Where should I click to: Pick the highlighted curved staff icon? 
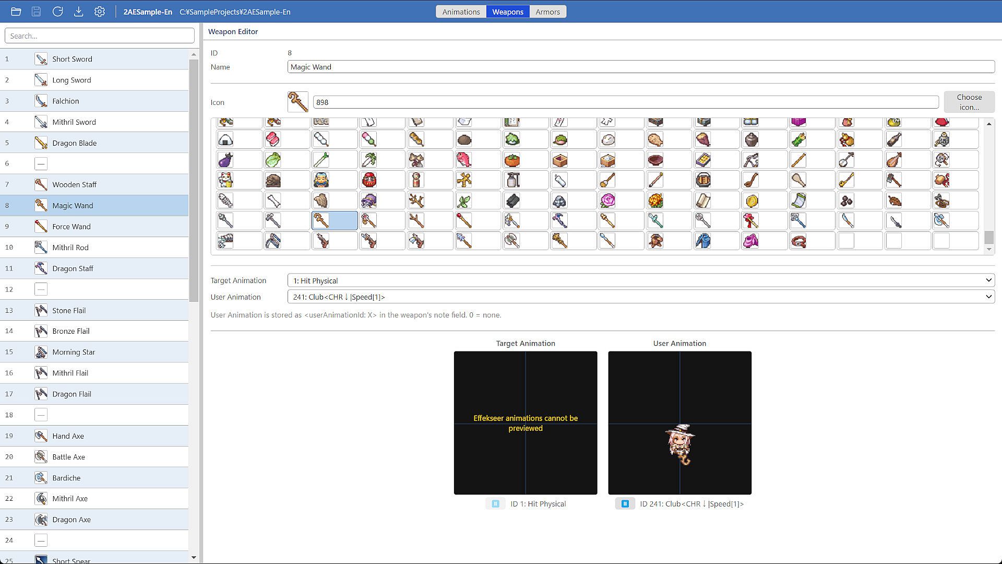point(335,221)
